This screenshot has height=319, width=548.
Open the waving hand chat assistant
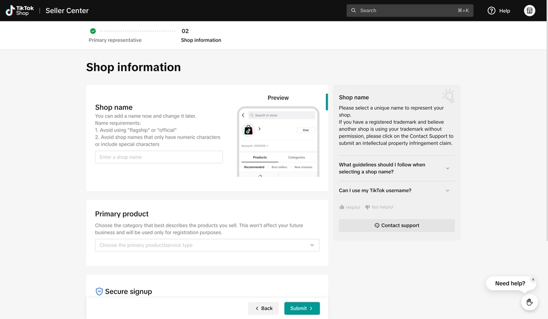[529, 302]
